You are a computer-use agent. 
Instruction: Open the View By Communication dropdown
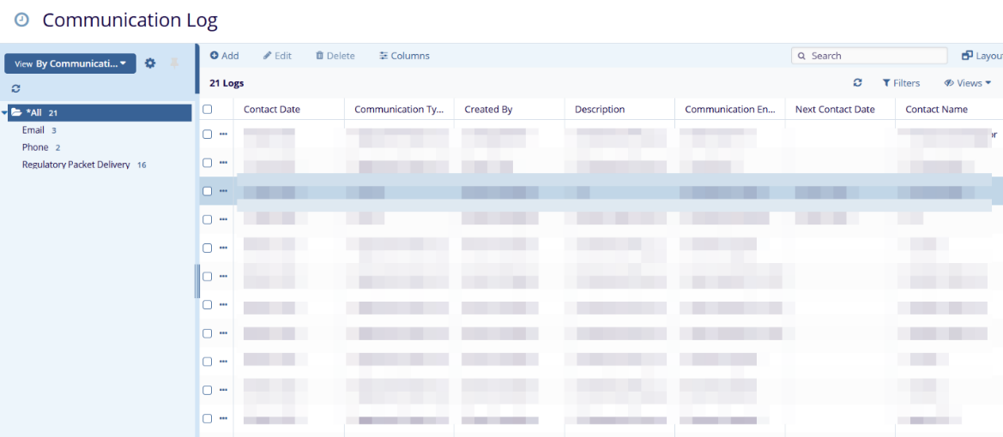point(70,63)
